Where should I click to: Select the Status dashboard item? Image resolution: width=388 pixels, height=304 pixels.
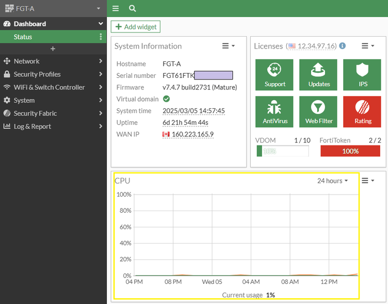[x=23, y=37]
